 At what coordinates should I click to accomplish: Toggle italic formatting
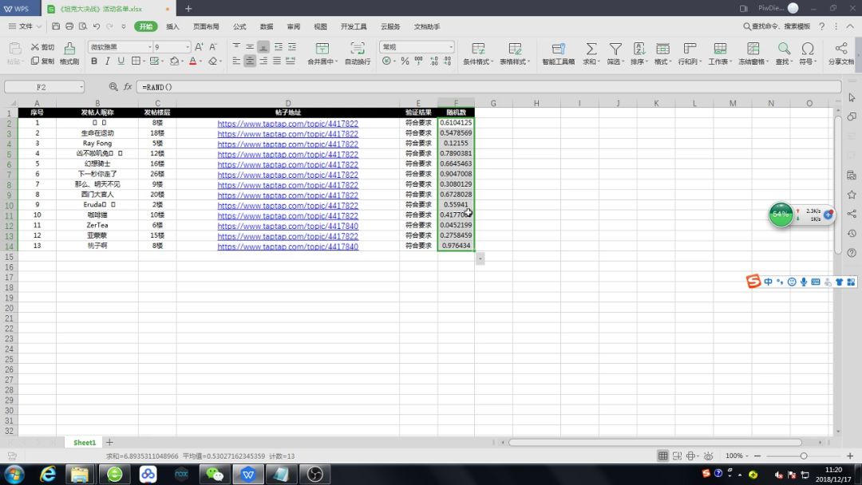click(108, 61)
